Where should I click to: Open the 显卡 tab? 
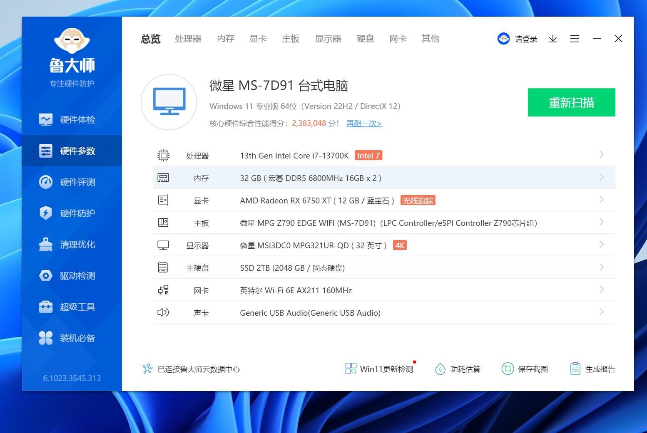pyautogui.click(x=258, y=39)
